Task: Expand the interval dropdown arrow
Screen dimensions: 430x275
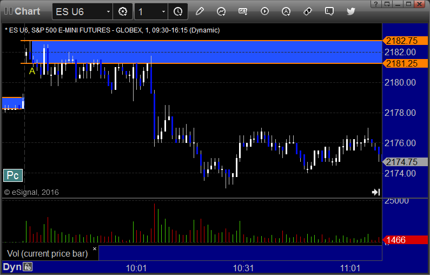Action: [164, 11]
